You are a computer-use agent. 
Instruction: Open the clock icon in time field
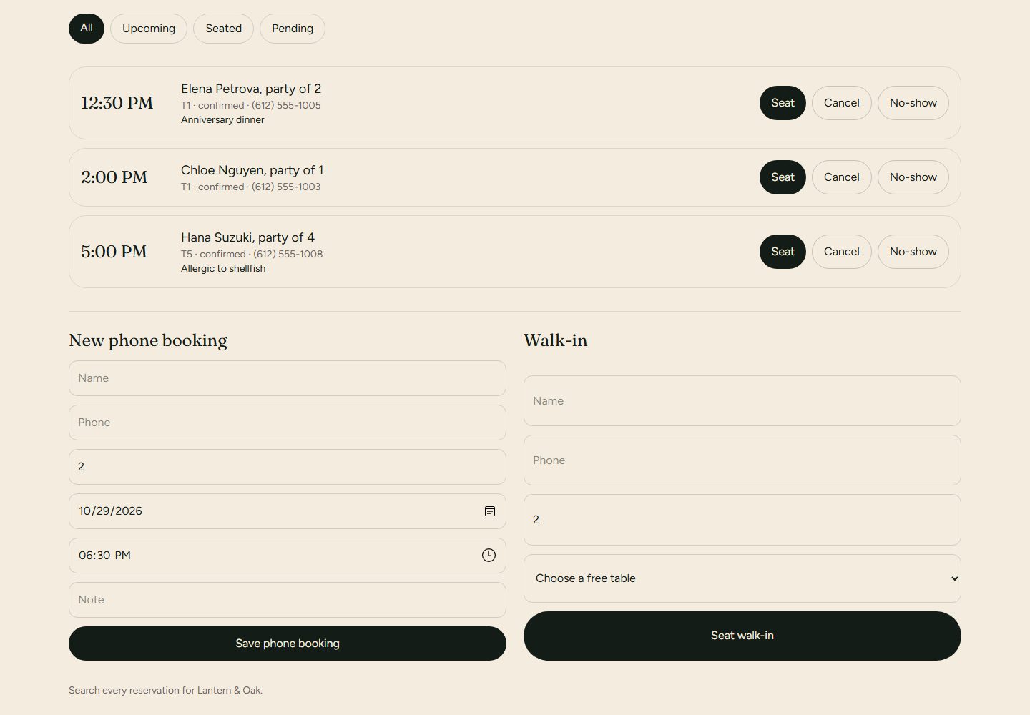(489, 556)
